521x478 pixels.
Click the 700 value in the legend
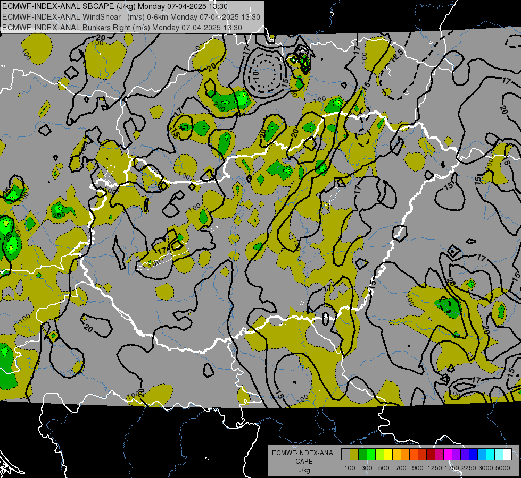(x=401, y=468)
